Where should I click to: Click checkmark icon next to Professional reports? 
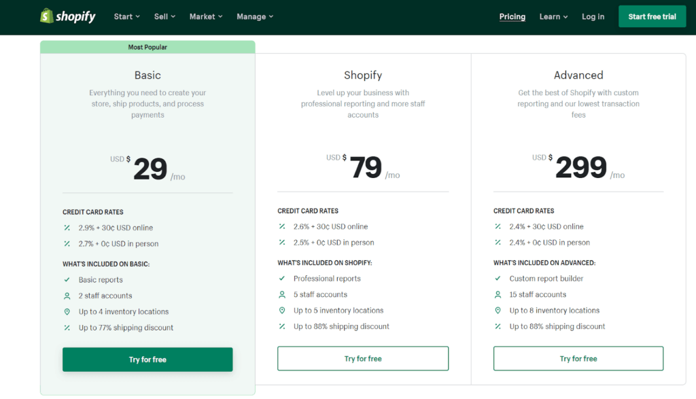(x=282, y=278)
